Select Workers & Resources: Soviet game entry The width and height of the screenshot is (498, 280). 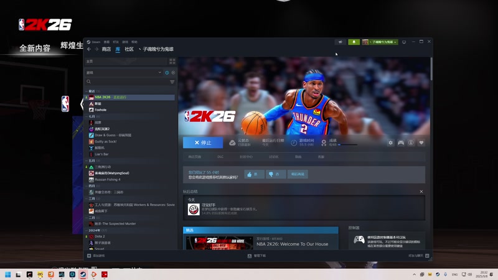pos(134,205)
